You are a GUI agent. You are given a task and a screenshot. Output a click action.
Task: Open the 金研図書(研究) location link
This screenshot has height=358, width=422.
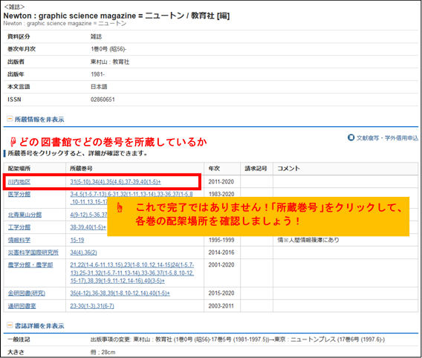click(27, 293)
